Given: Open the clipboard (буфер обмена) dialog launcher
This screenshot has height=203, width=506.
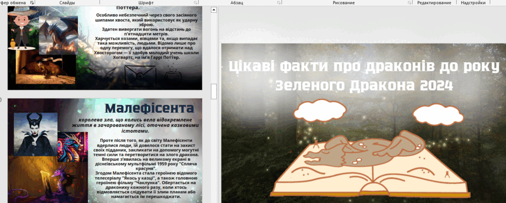Looking at the screenshot, I should pyautogui.click(x=32, y=3).
